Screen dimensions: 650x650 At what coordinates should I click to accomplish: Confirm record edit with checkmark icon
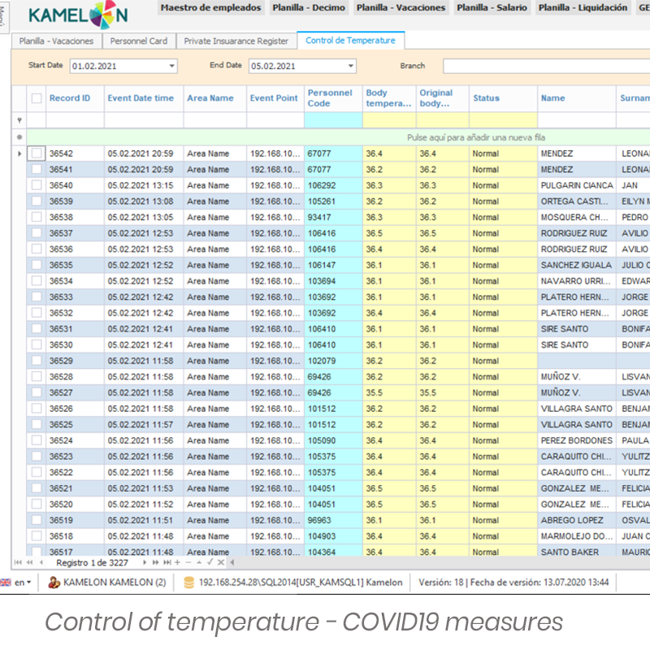coord(210,562)
